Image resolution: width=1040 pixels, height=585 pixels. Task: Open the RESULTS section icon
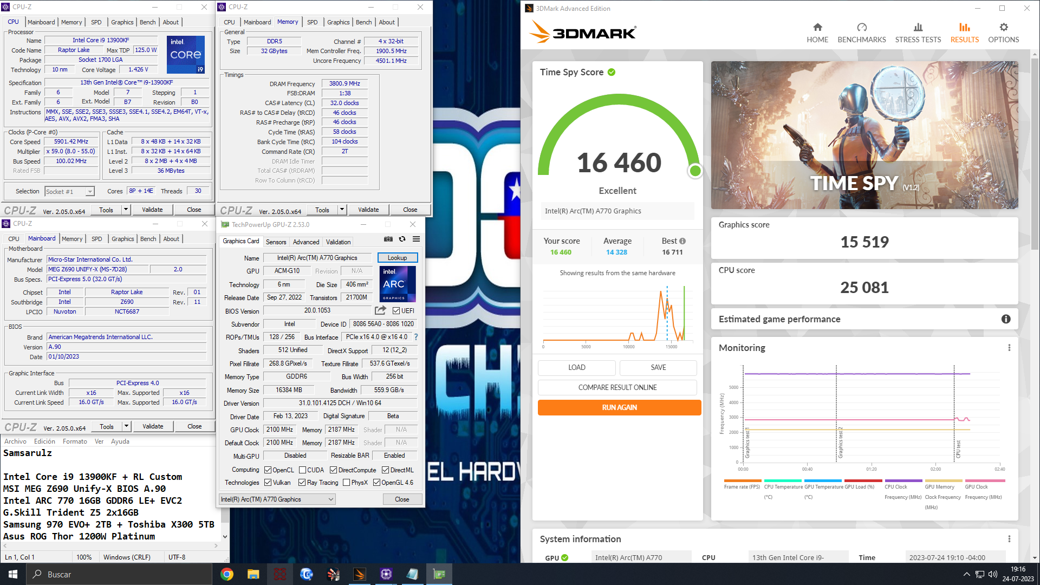point(965,27)
